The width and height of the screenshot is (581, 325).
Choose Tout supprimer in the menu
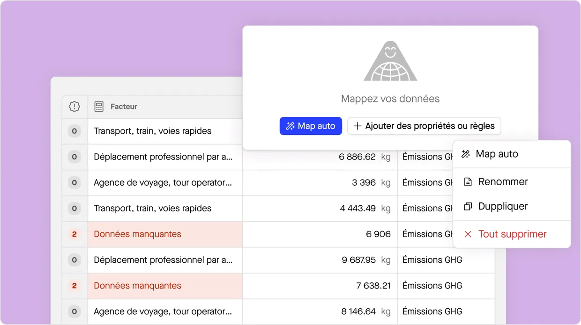coord(512,234)
